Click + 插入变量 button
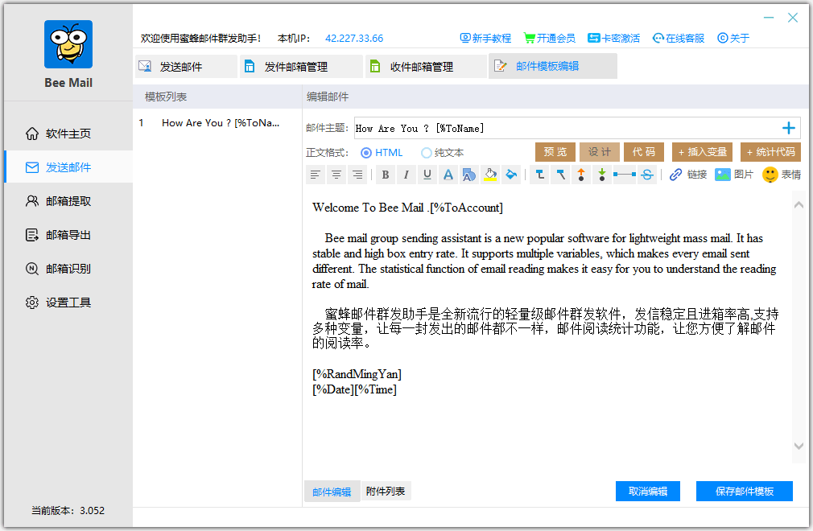813x531 pixels. click(702, 152)
